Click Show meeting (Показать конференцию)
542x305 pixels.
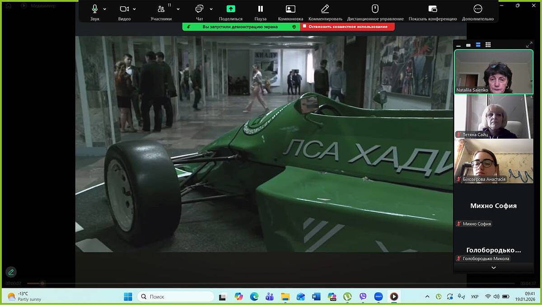(x=432, y=9)
